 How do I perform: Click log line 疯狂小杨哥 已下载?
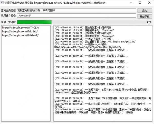click(x=103, y=105)
